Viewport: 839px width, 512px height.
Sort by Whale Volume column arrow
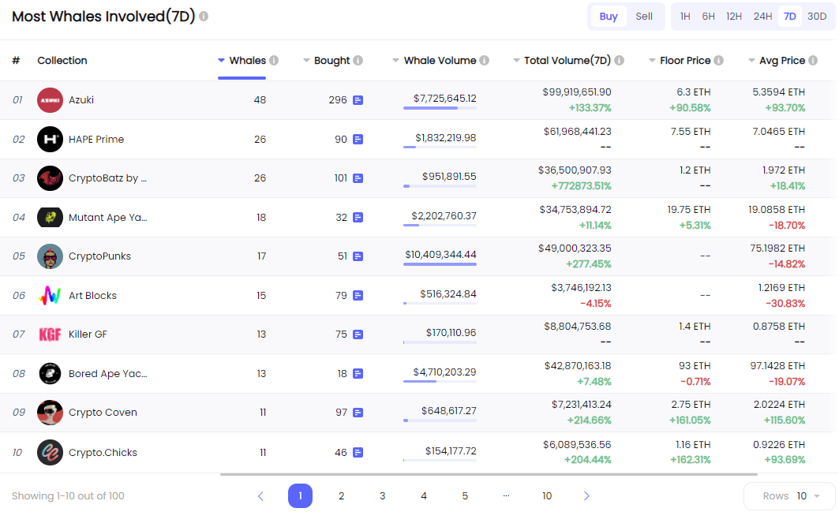[395, 61]
